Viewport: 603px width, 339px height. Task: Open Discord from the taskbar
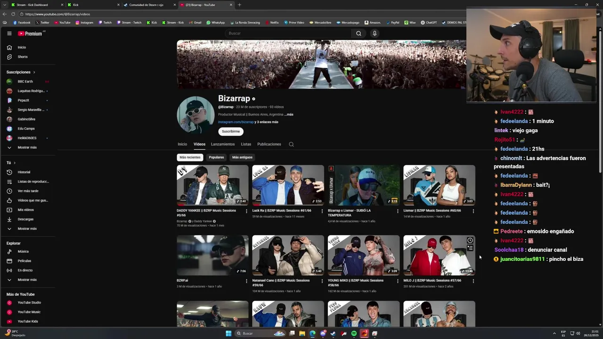[323, 333]
